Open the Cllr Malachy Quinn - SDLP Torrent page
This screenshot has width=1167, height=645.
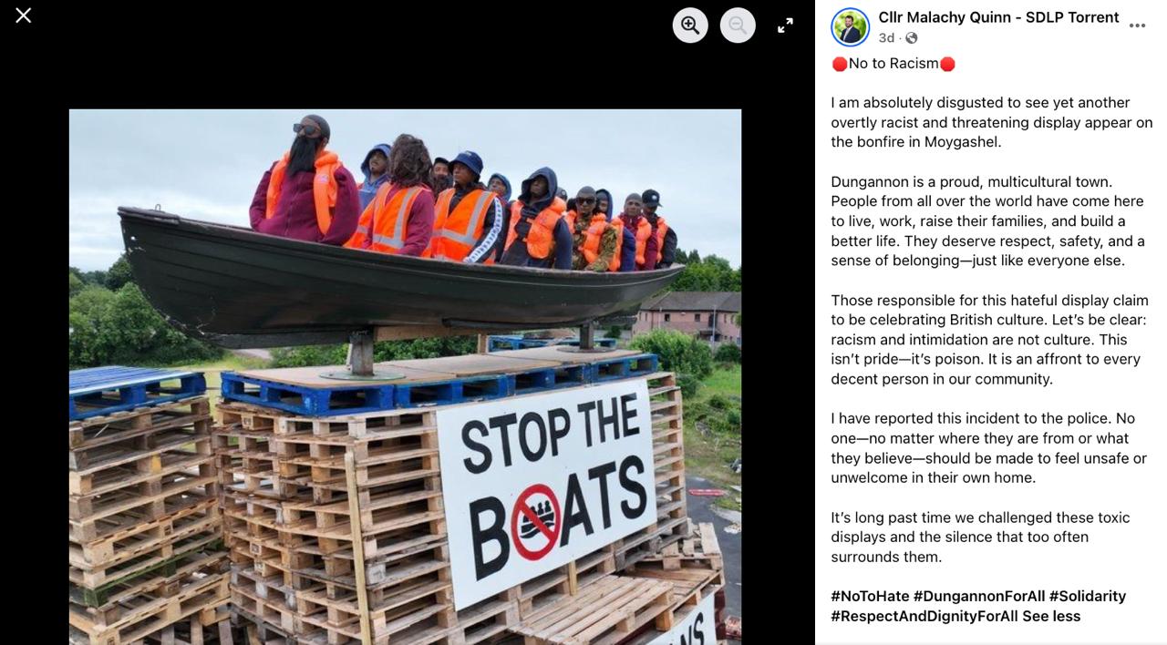pos(998,17)
